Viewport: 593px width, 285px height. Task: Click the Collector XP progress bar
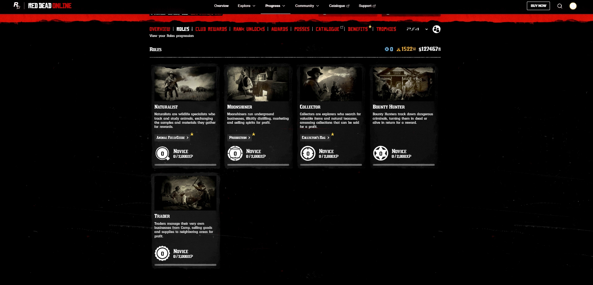pyautogui.click(x=331, y=165)
